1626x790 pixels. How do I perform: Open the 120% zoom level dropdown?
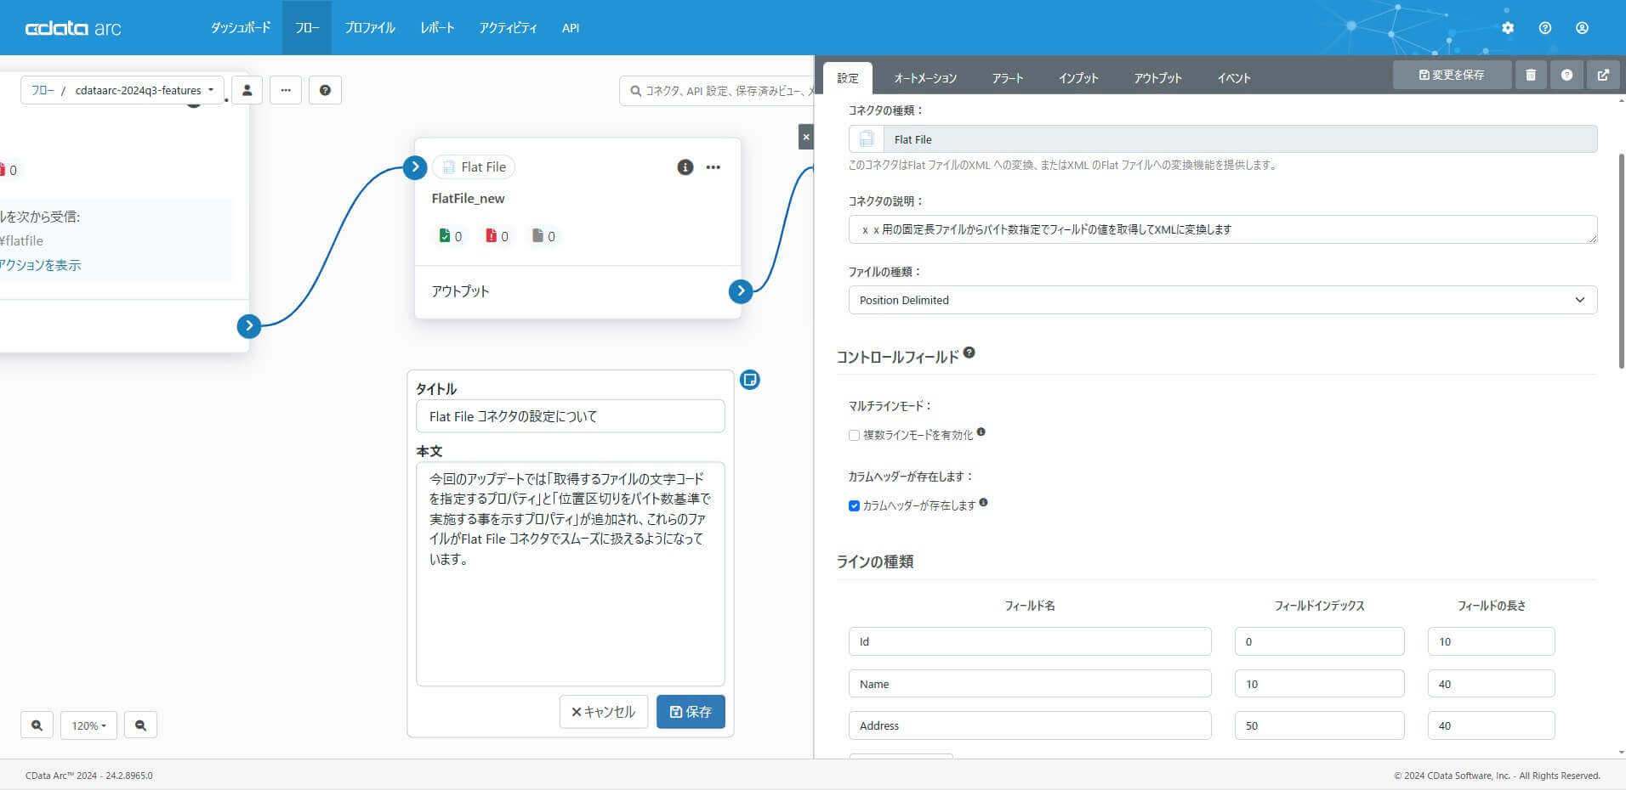[x=88, y=725]
